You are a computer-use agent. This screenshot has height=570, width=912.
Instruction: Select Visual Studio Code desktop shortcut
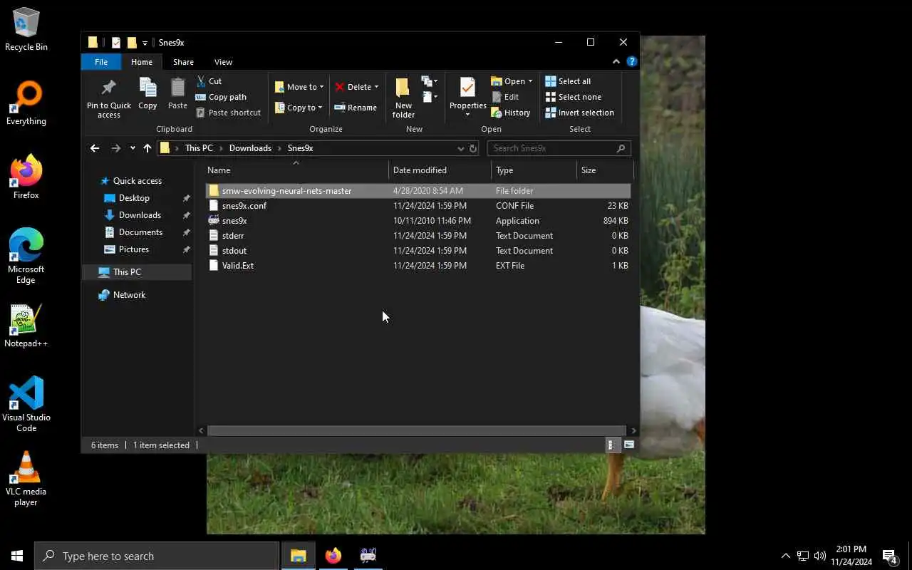[x=26, y=403]
